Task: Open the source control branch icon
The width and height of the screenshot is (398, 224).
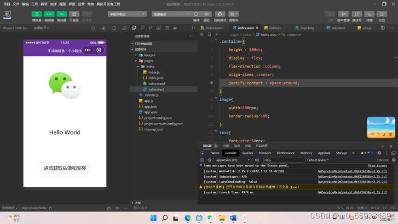Action: (150, 28)
